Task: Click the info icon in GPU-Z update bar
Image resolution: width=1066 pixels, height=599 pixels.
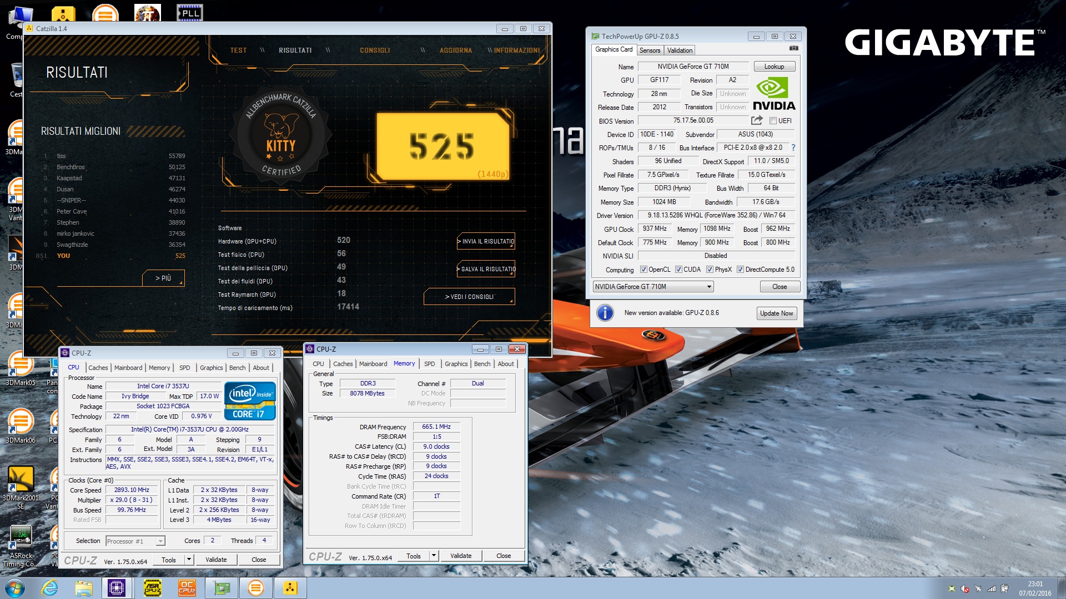Action: click(605, 313)
